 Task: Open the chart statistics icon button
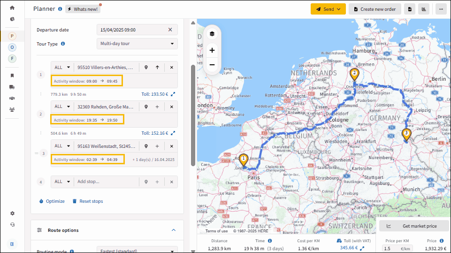424,9
